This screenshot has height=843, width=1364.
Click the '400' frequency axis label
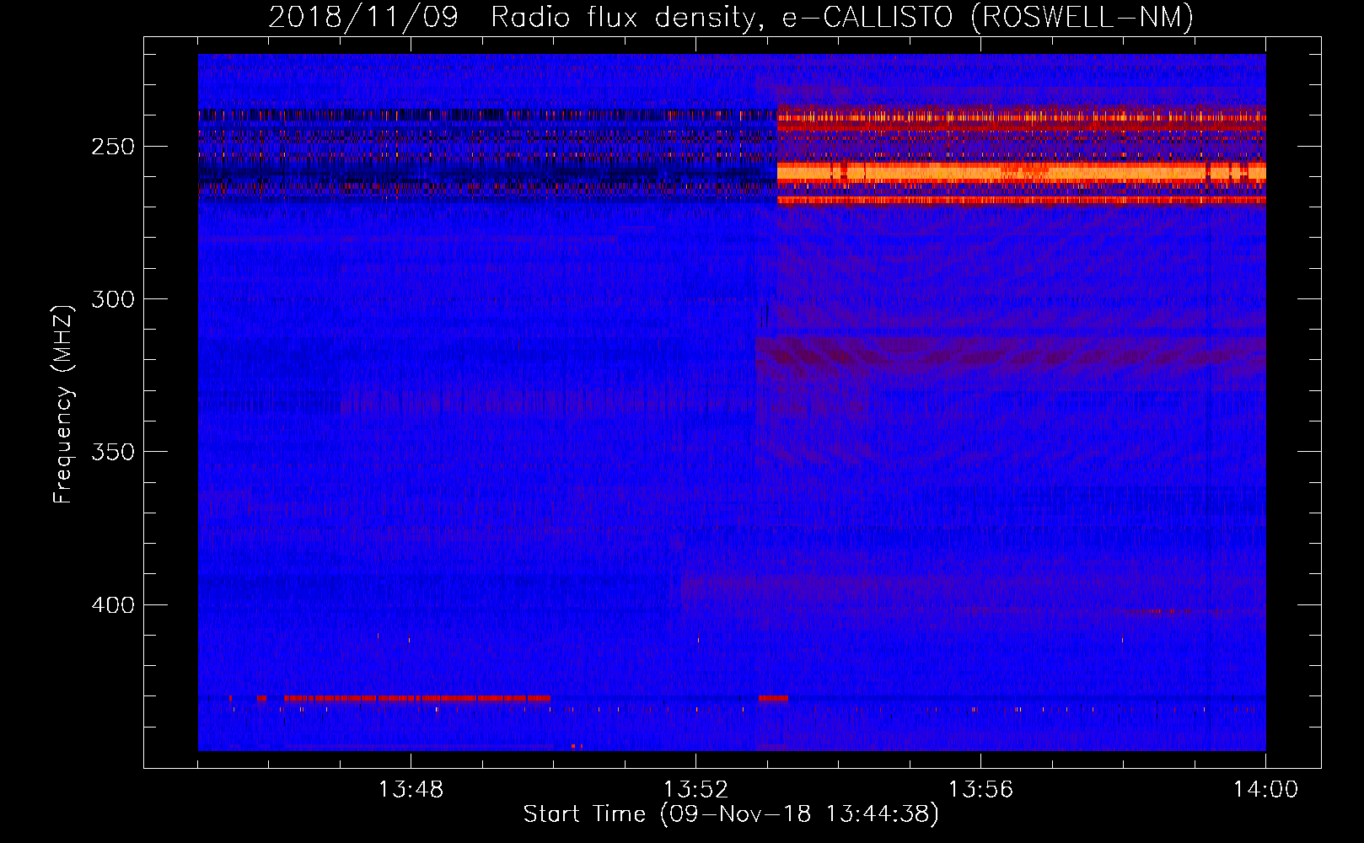(113, 605)
